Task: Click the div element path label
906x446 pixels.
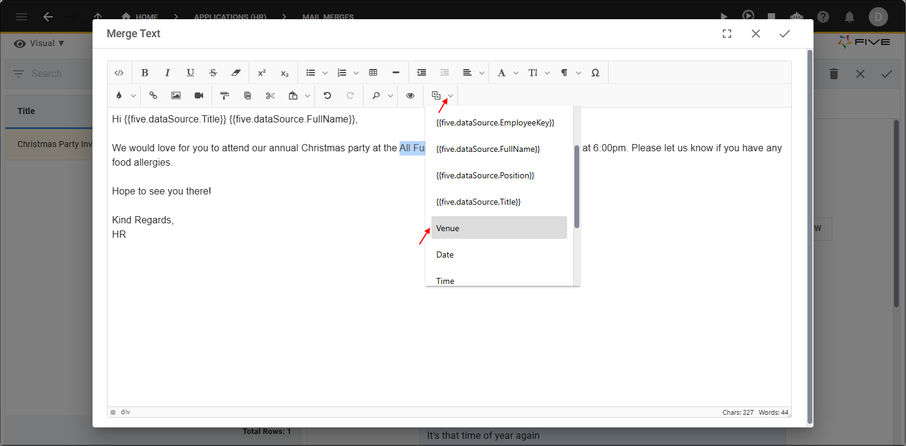Action: pos(126,412)
